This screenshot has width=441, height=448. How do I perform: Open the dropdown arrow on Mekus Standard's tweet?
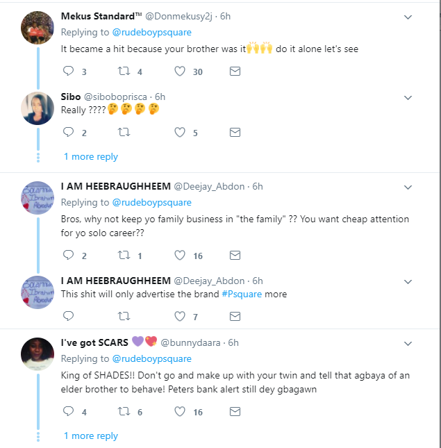[x=408, y=17]
